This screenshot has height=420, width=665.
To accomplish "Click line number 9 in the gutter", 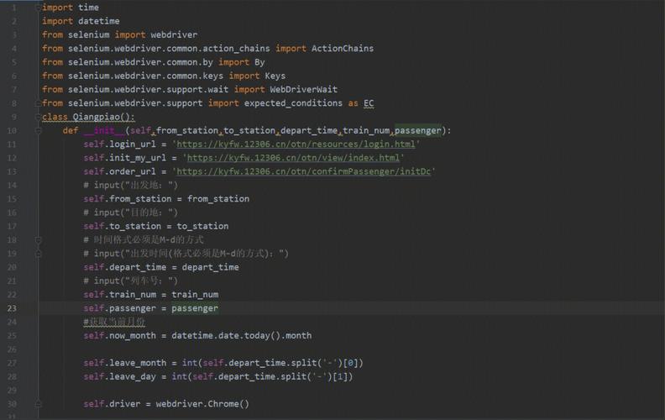I will (14, 117).
